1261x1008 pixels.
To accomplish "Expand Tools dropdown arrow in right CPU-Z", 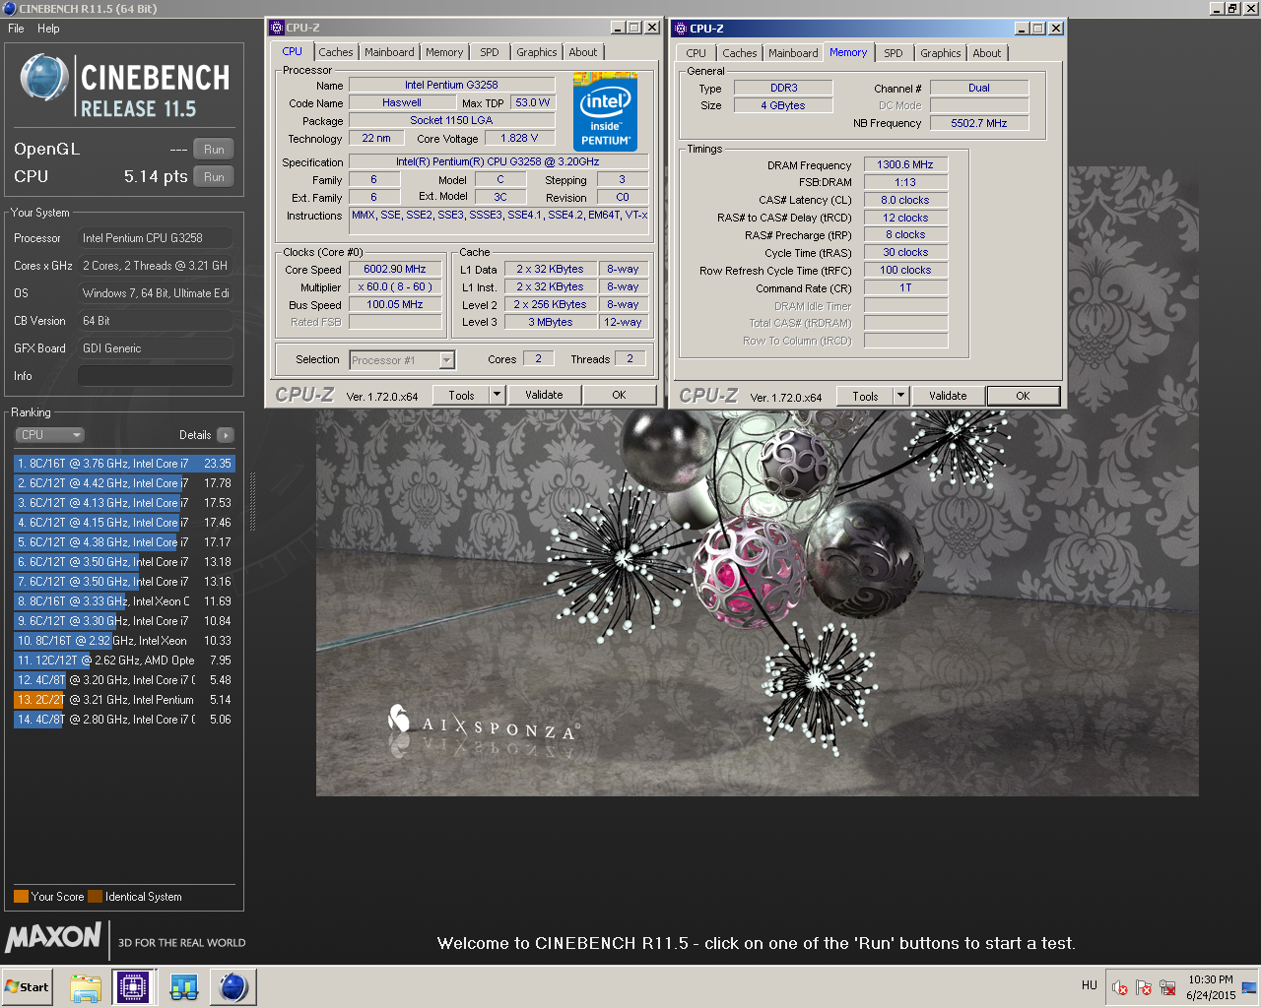I will tap(900, 396).
